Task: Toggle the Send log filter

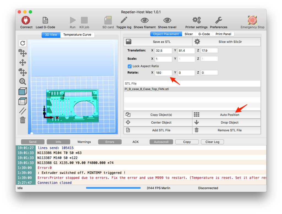Action: pyautogui.click(x=33, y=142)
